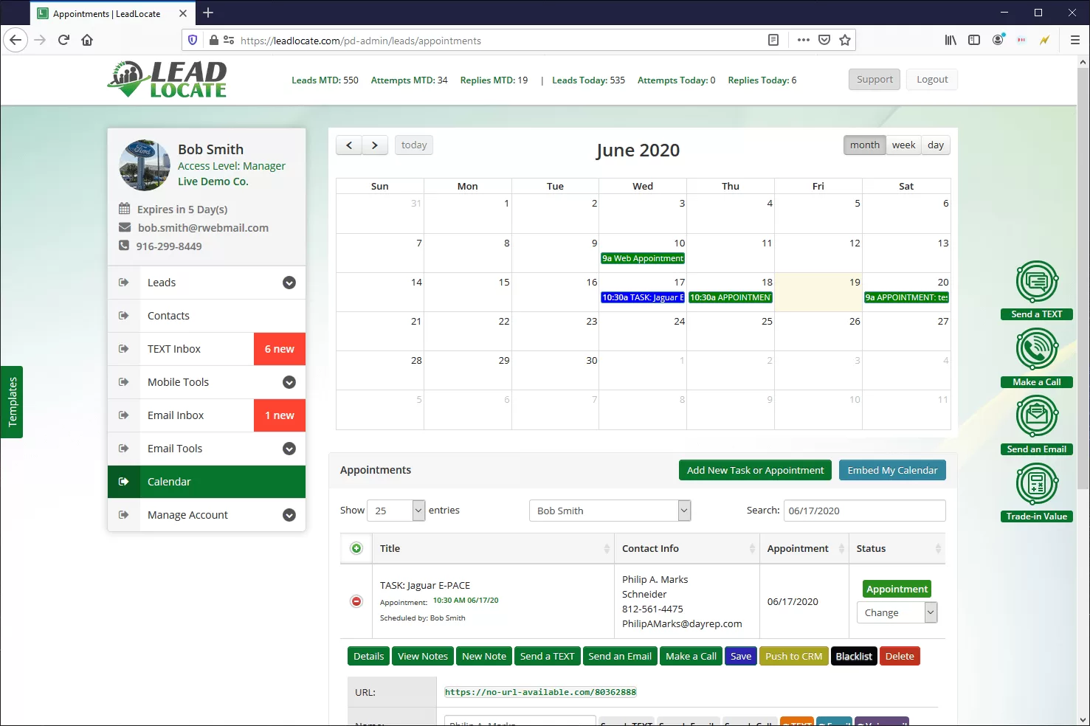Click the Blacklist button
The height and width of the screenshot is (726, 1090).
(854, 656)
